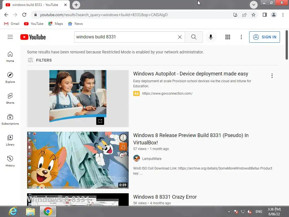Visit the govconnection.com ad link
The image size is (289, 217).
pos(167,93)
